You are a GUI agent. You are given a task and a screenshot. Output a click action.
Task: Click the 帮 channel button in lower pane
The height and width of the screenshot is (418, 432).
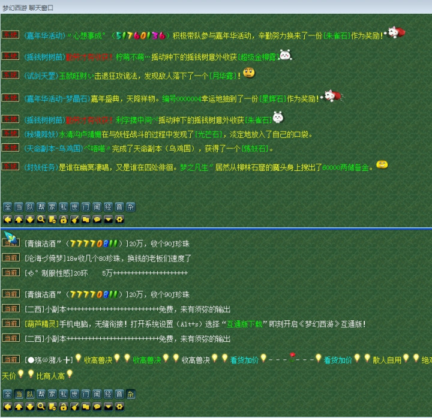point(41,395)
